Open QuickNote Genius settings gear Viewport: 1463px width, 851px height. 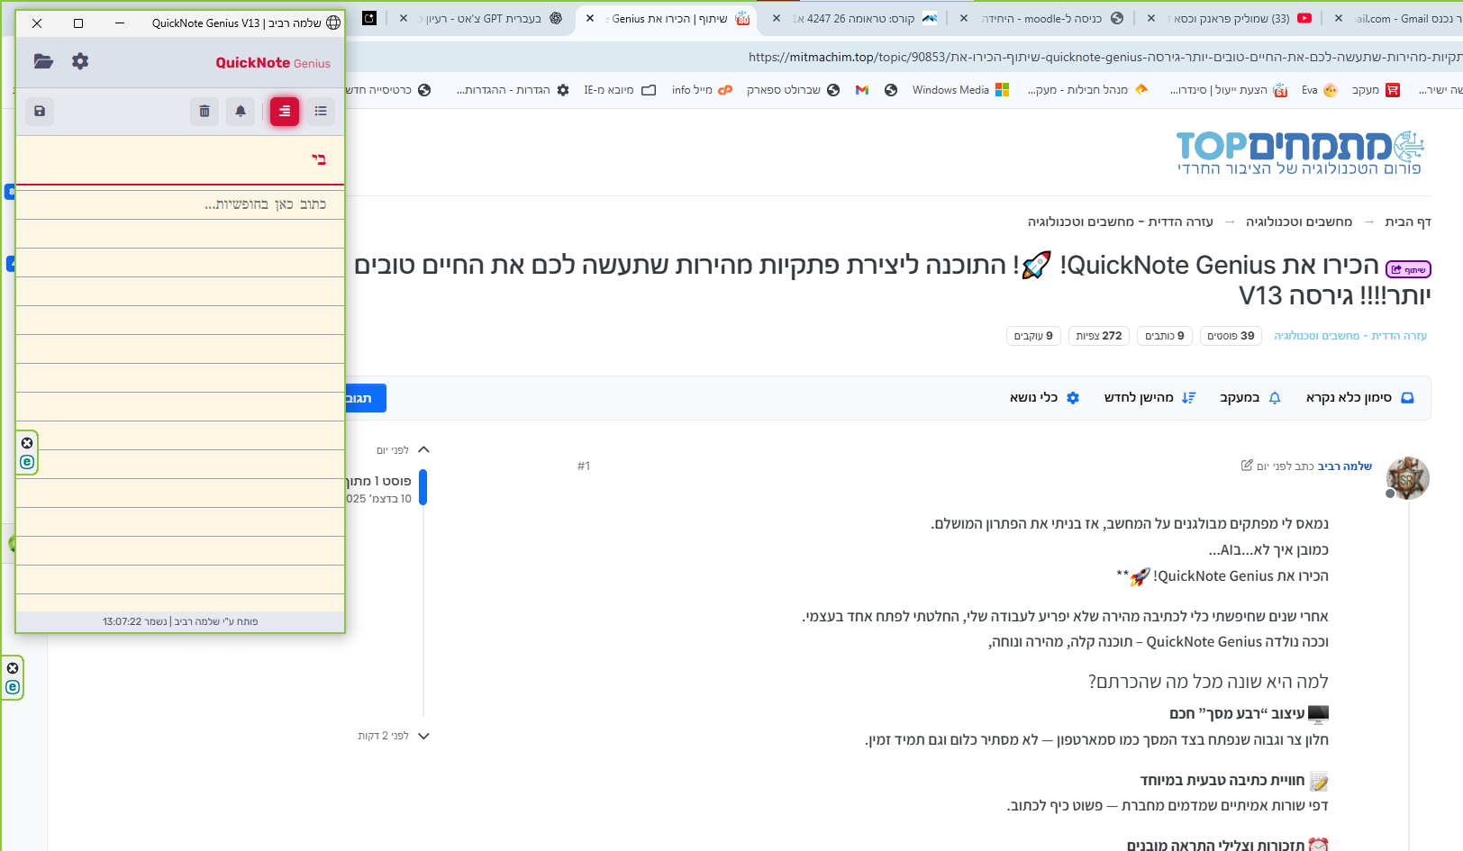click(x=80, y=61)
